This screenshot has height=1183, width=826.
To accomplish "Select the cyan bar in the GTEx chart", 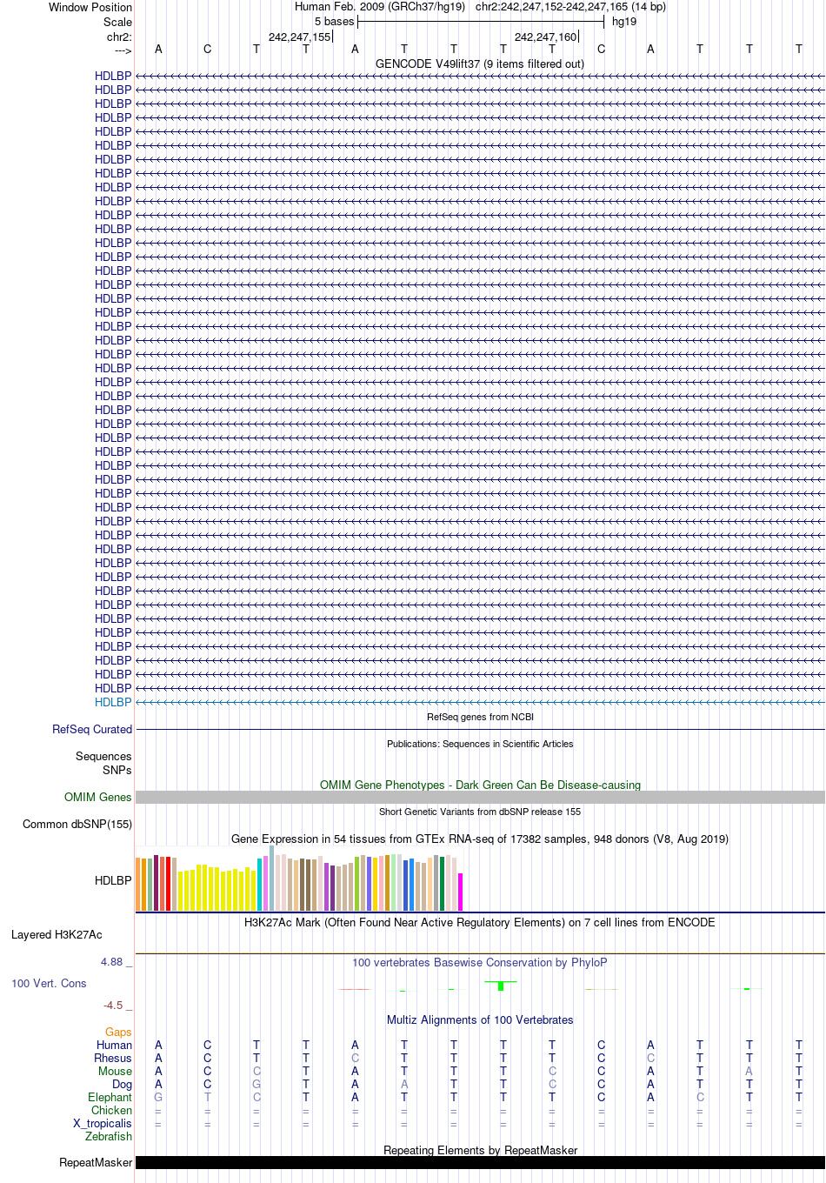I will click(259, 885).
